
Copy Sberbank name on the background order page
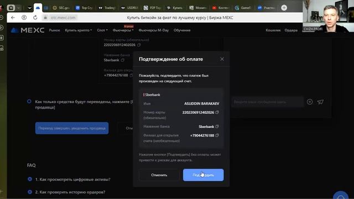click(123, 60)
